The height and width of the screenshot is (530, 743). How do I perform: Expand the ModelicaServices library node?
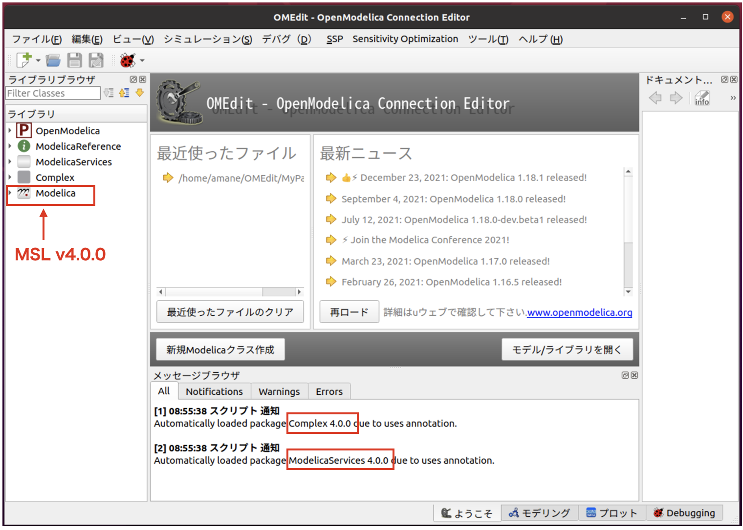[10, 162]
